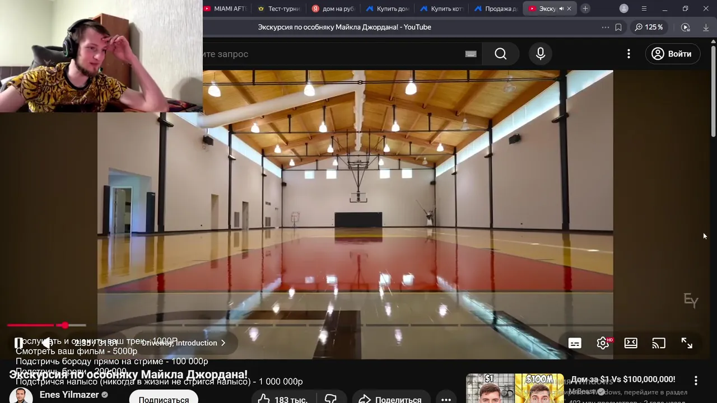The image size is (717, 403).
Task: Search YouTube with the magnifier icon
Action: pyautogui.click(x=501, y=54)
